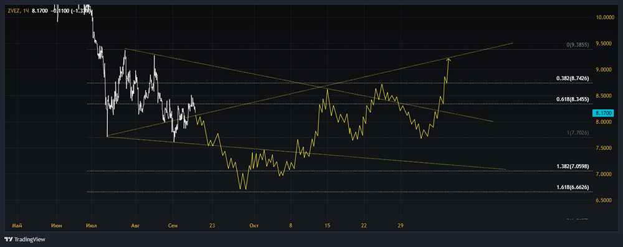Click the 15 date label on time axis
This screenshot has height=247, width=623.
328,226
